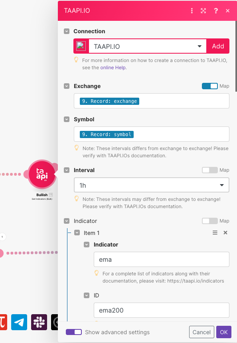Screen dimensions: 237x343
Task: Select the Bullish TAAPI module node
Action: 42,174
